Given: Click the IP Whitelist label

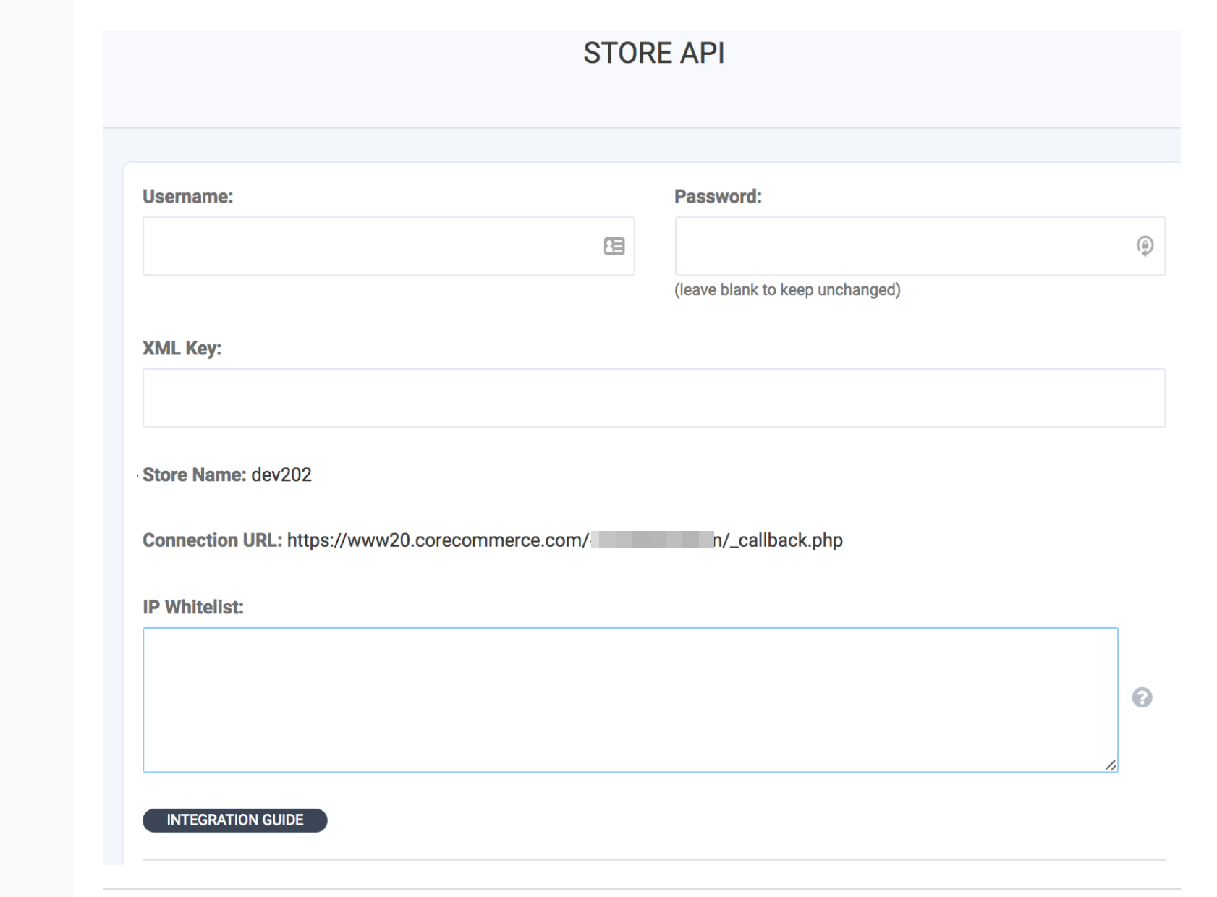Looking at the screenshot, I should point(193,607).
